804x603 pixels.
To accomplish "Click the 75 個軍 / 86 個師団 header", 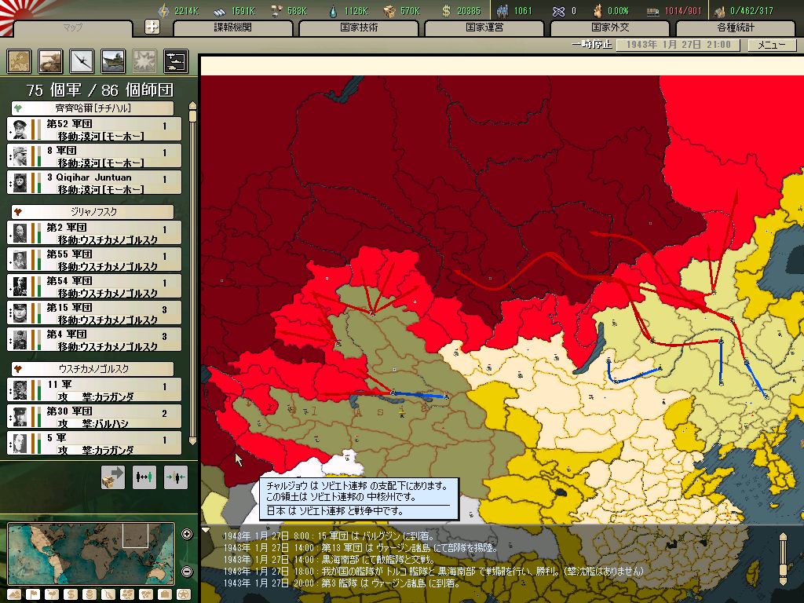I will click(100, 90).
